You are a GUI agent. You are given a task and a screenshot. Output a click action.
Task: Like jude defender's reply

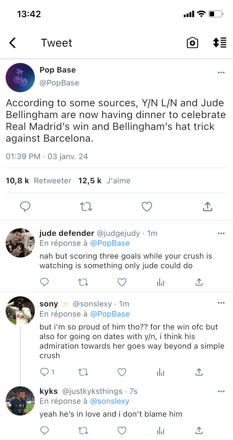(x=122, y=282)
